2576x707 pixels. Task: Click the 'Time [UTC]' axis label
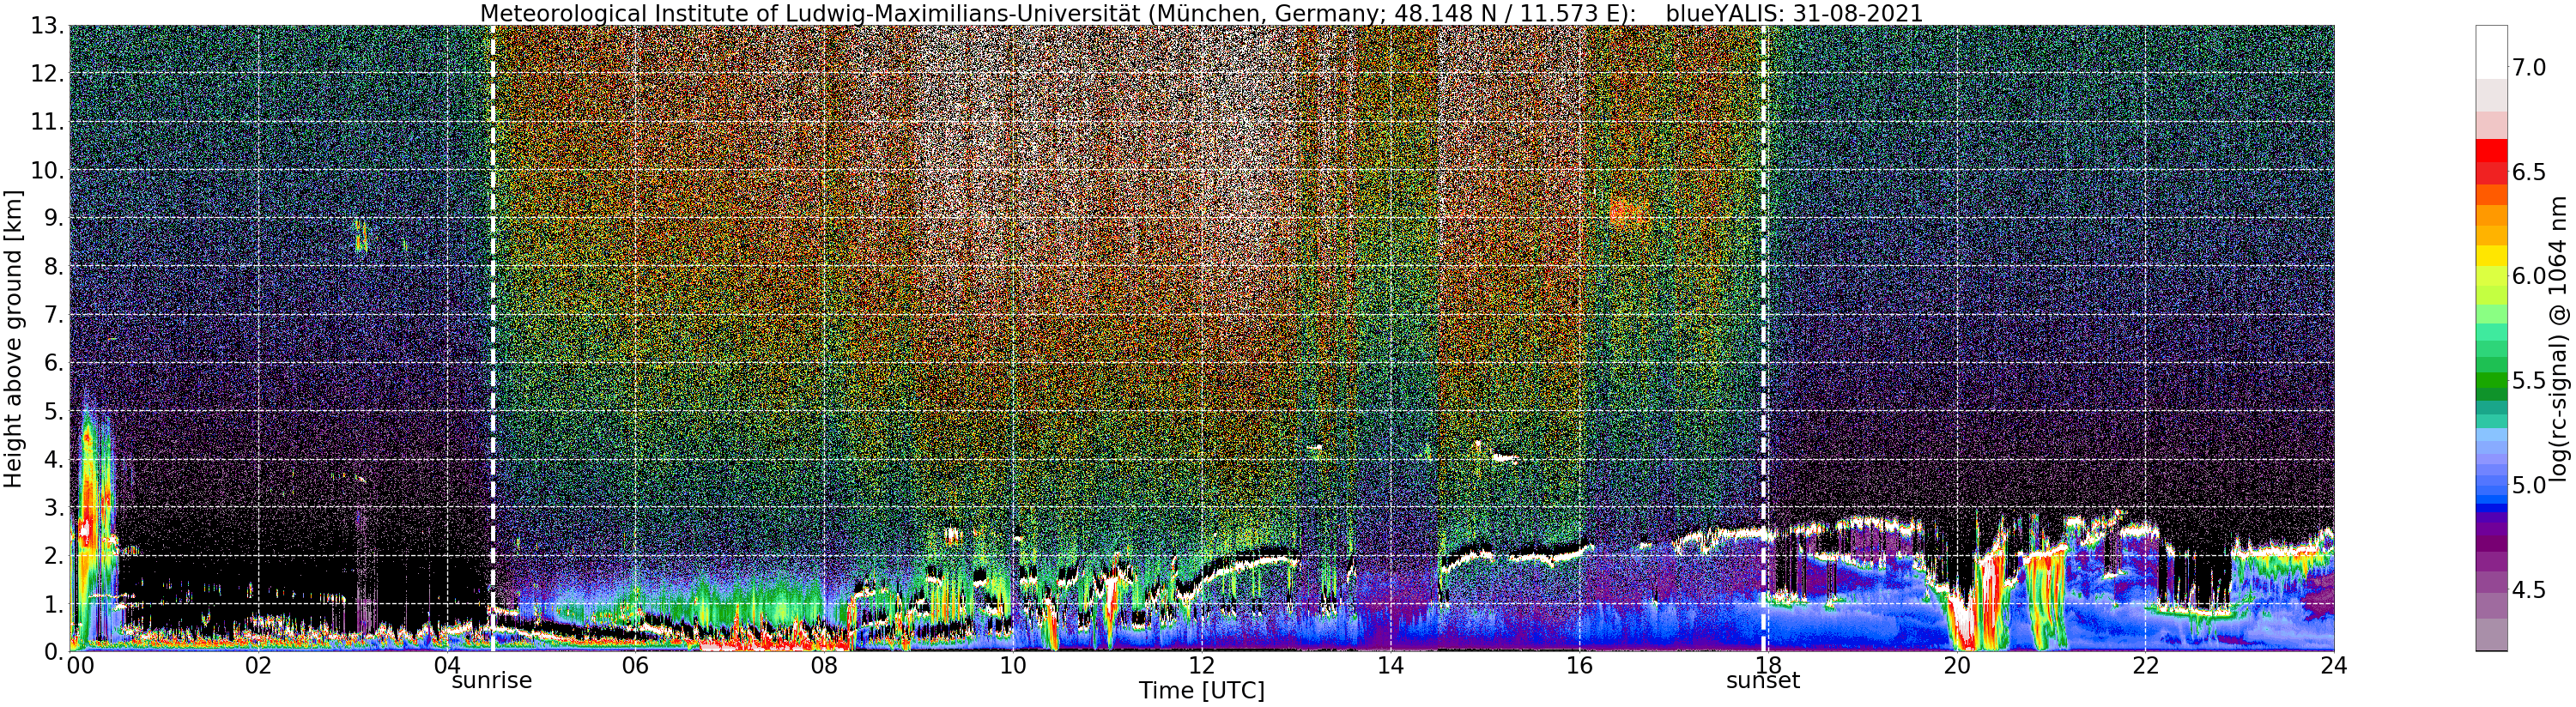(x=1201, y=690)
